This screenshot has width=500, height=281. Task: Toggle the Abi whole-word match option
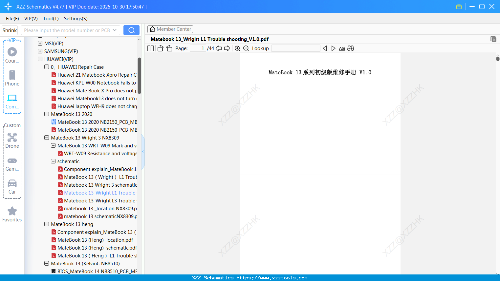tap(342, 48)
